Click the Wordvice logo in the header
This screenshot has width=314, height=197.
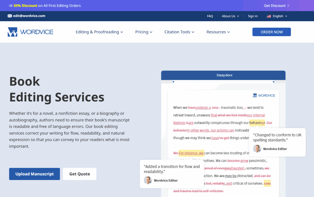pos(30,32)
